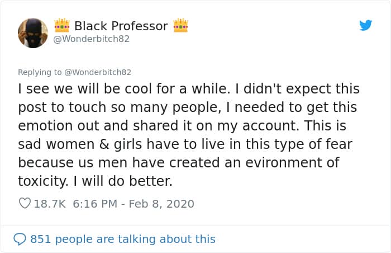Click the crown emoji before Black Professor
Viewport: 391px width, 253px height.
pos(61,26)
